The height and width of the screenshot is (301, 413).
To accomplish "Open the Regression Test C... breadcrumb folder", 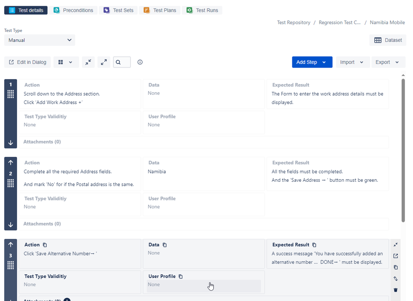I will tap(339, 22).
